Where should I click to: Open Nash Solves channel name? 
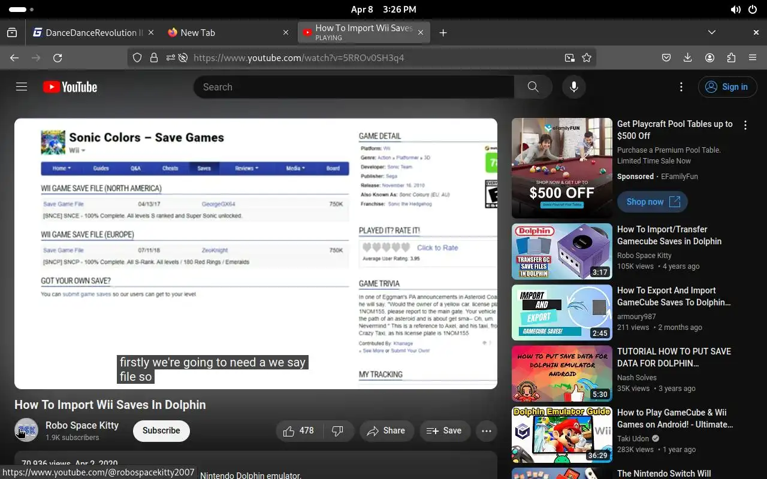[637, 378]
